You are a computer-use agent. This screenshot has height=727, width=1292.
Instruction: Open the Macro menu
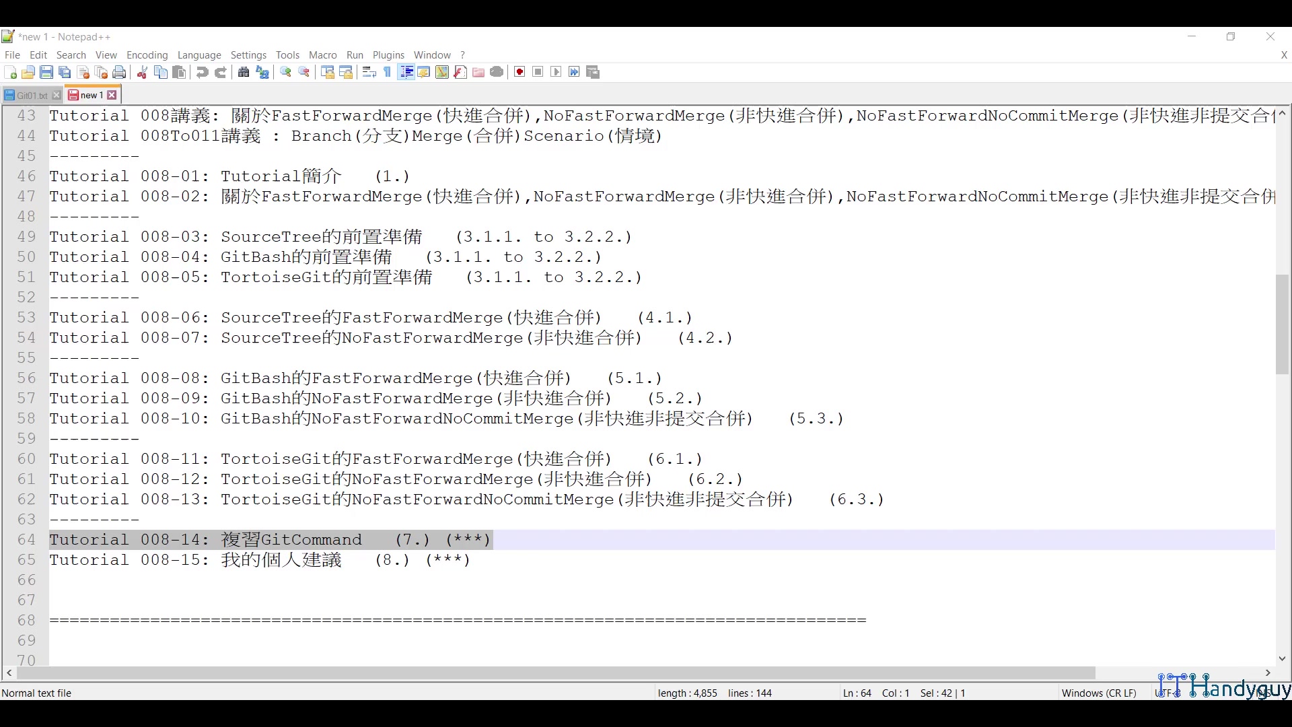click(x=323, y=55)
